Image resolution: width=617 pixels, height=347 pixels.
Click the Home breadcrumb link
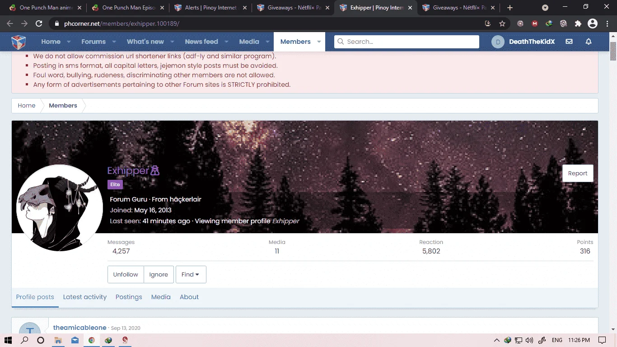click(x=27, y=106)
